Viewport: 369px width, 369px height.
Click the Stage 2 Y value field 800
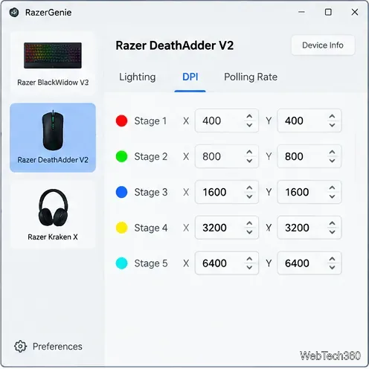[309, 156]
